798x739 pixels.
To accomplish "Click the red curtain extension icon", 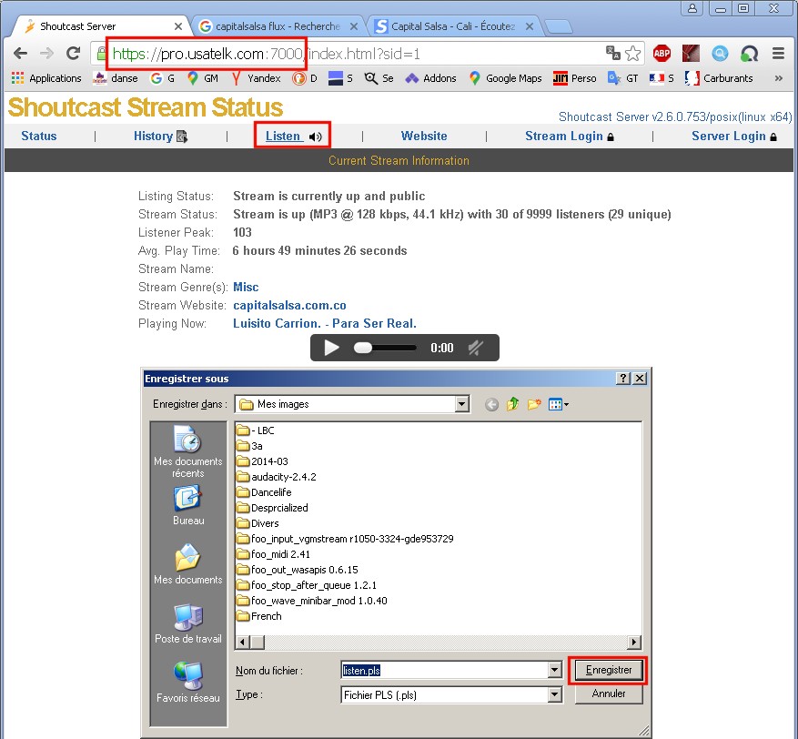I will pos(691,53).
